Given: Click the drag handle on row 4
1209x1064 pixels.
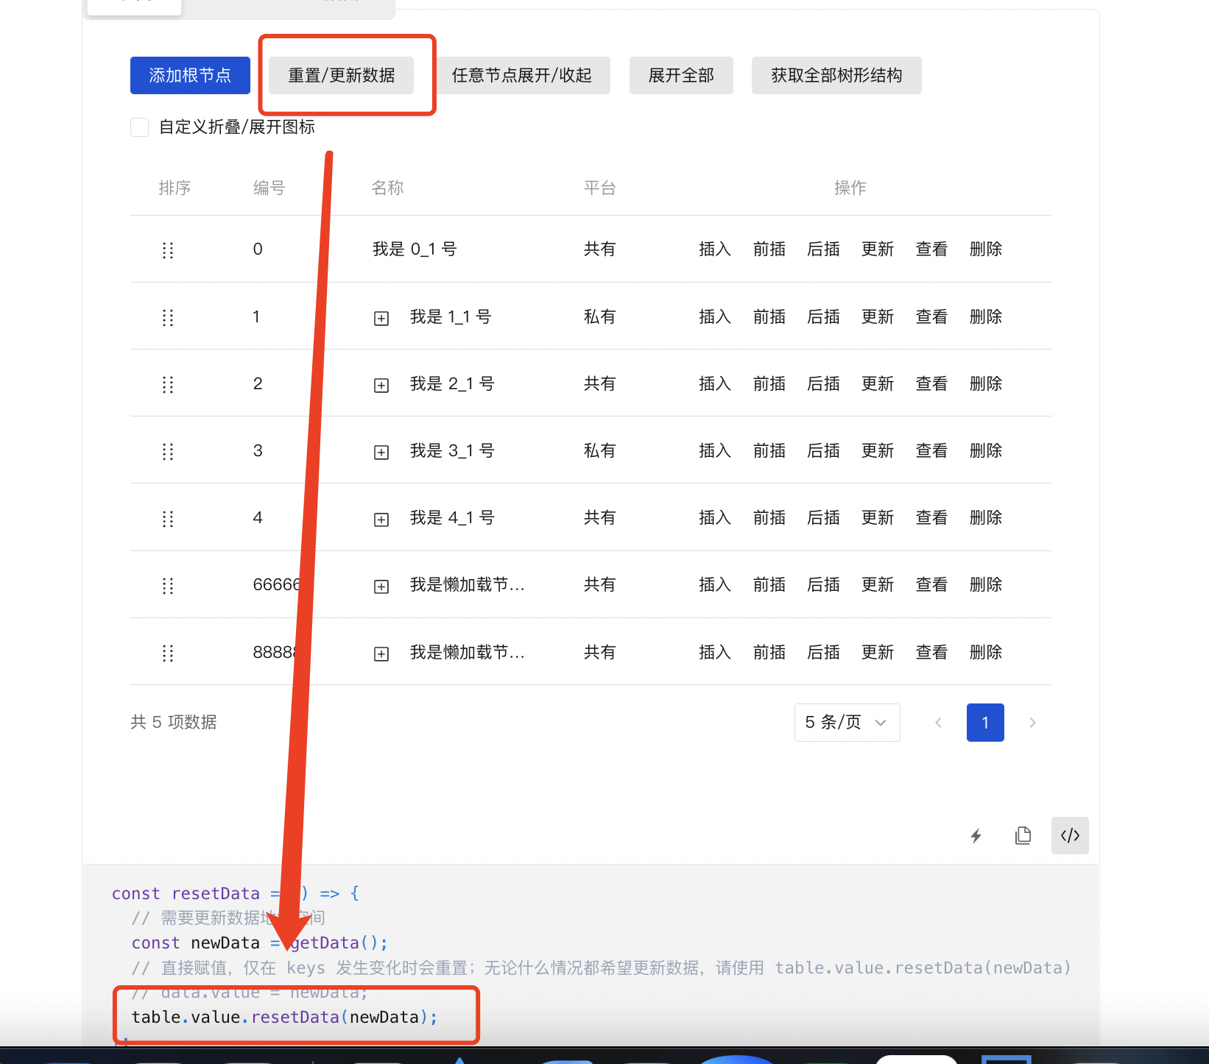Looking at the screenshot, I should (x=167, y=518).
